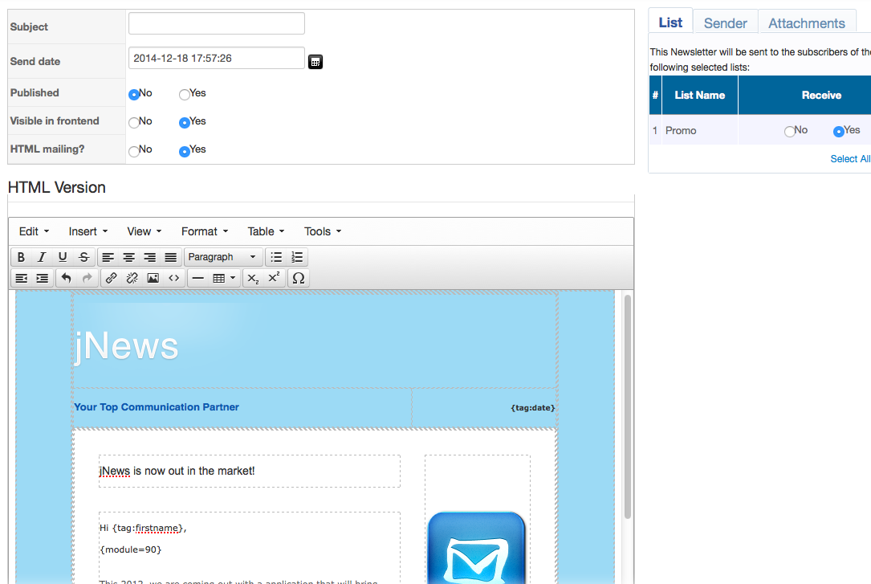
Task: Click the 'Hi {tag:firstname},' line
Action: [143, 529]
